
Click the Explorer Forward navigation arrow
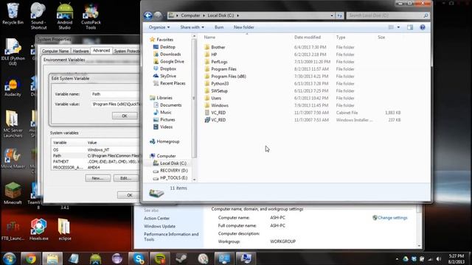click(158, 15)
